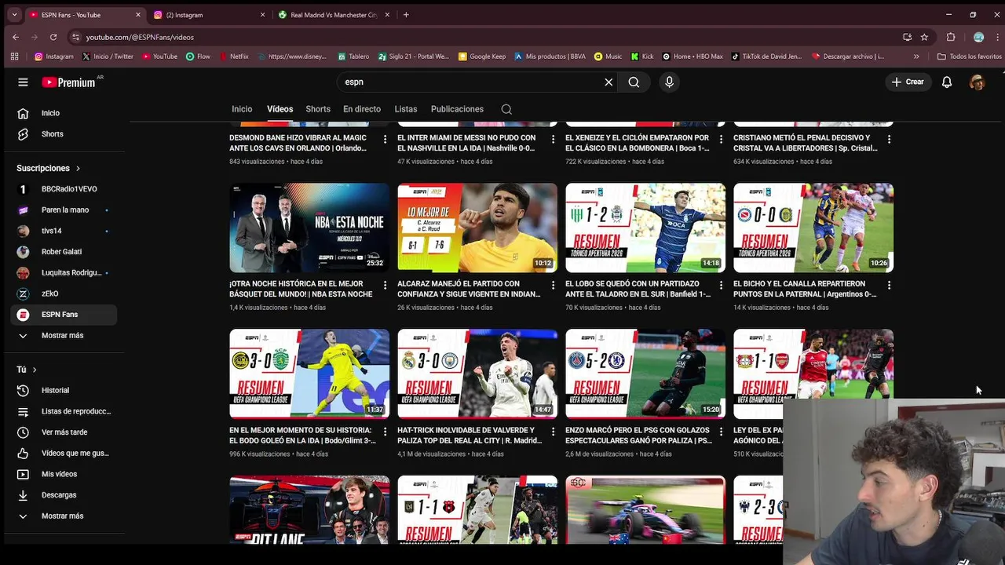
Task: Open options for Hat-trick de Valverde video
Action: pyautogui.click(x=553, y=432)
